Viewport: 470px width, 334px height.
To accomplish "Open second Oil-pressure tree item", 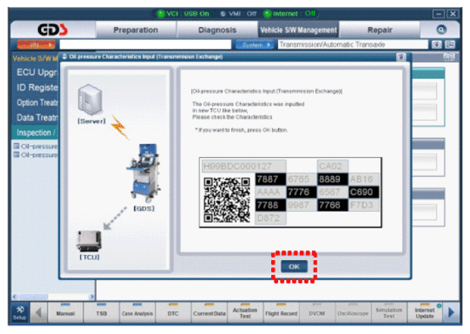I will point(36,155).
